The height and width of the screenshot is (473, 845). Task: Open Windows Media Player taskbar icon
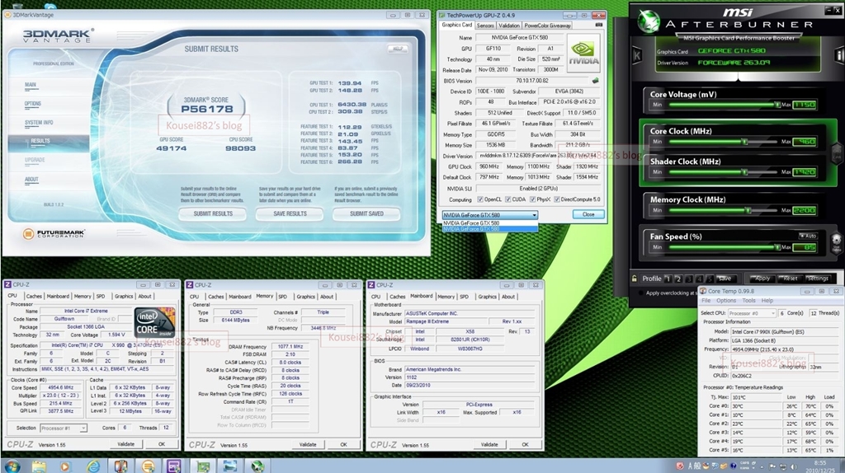pos(65,466)
